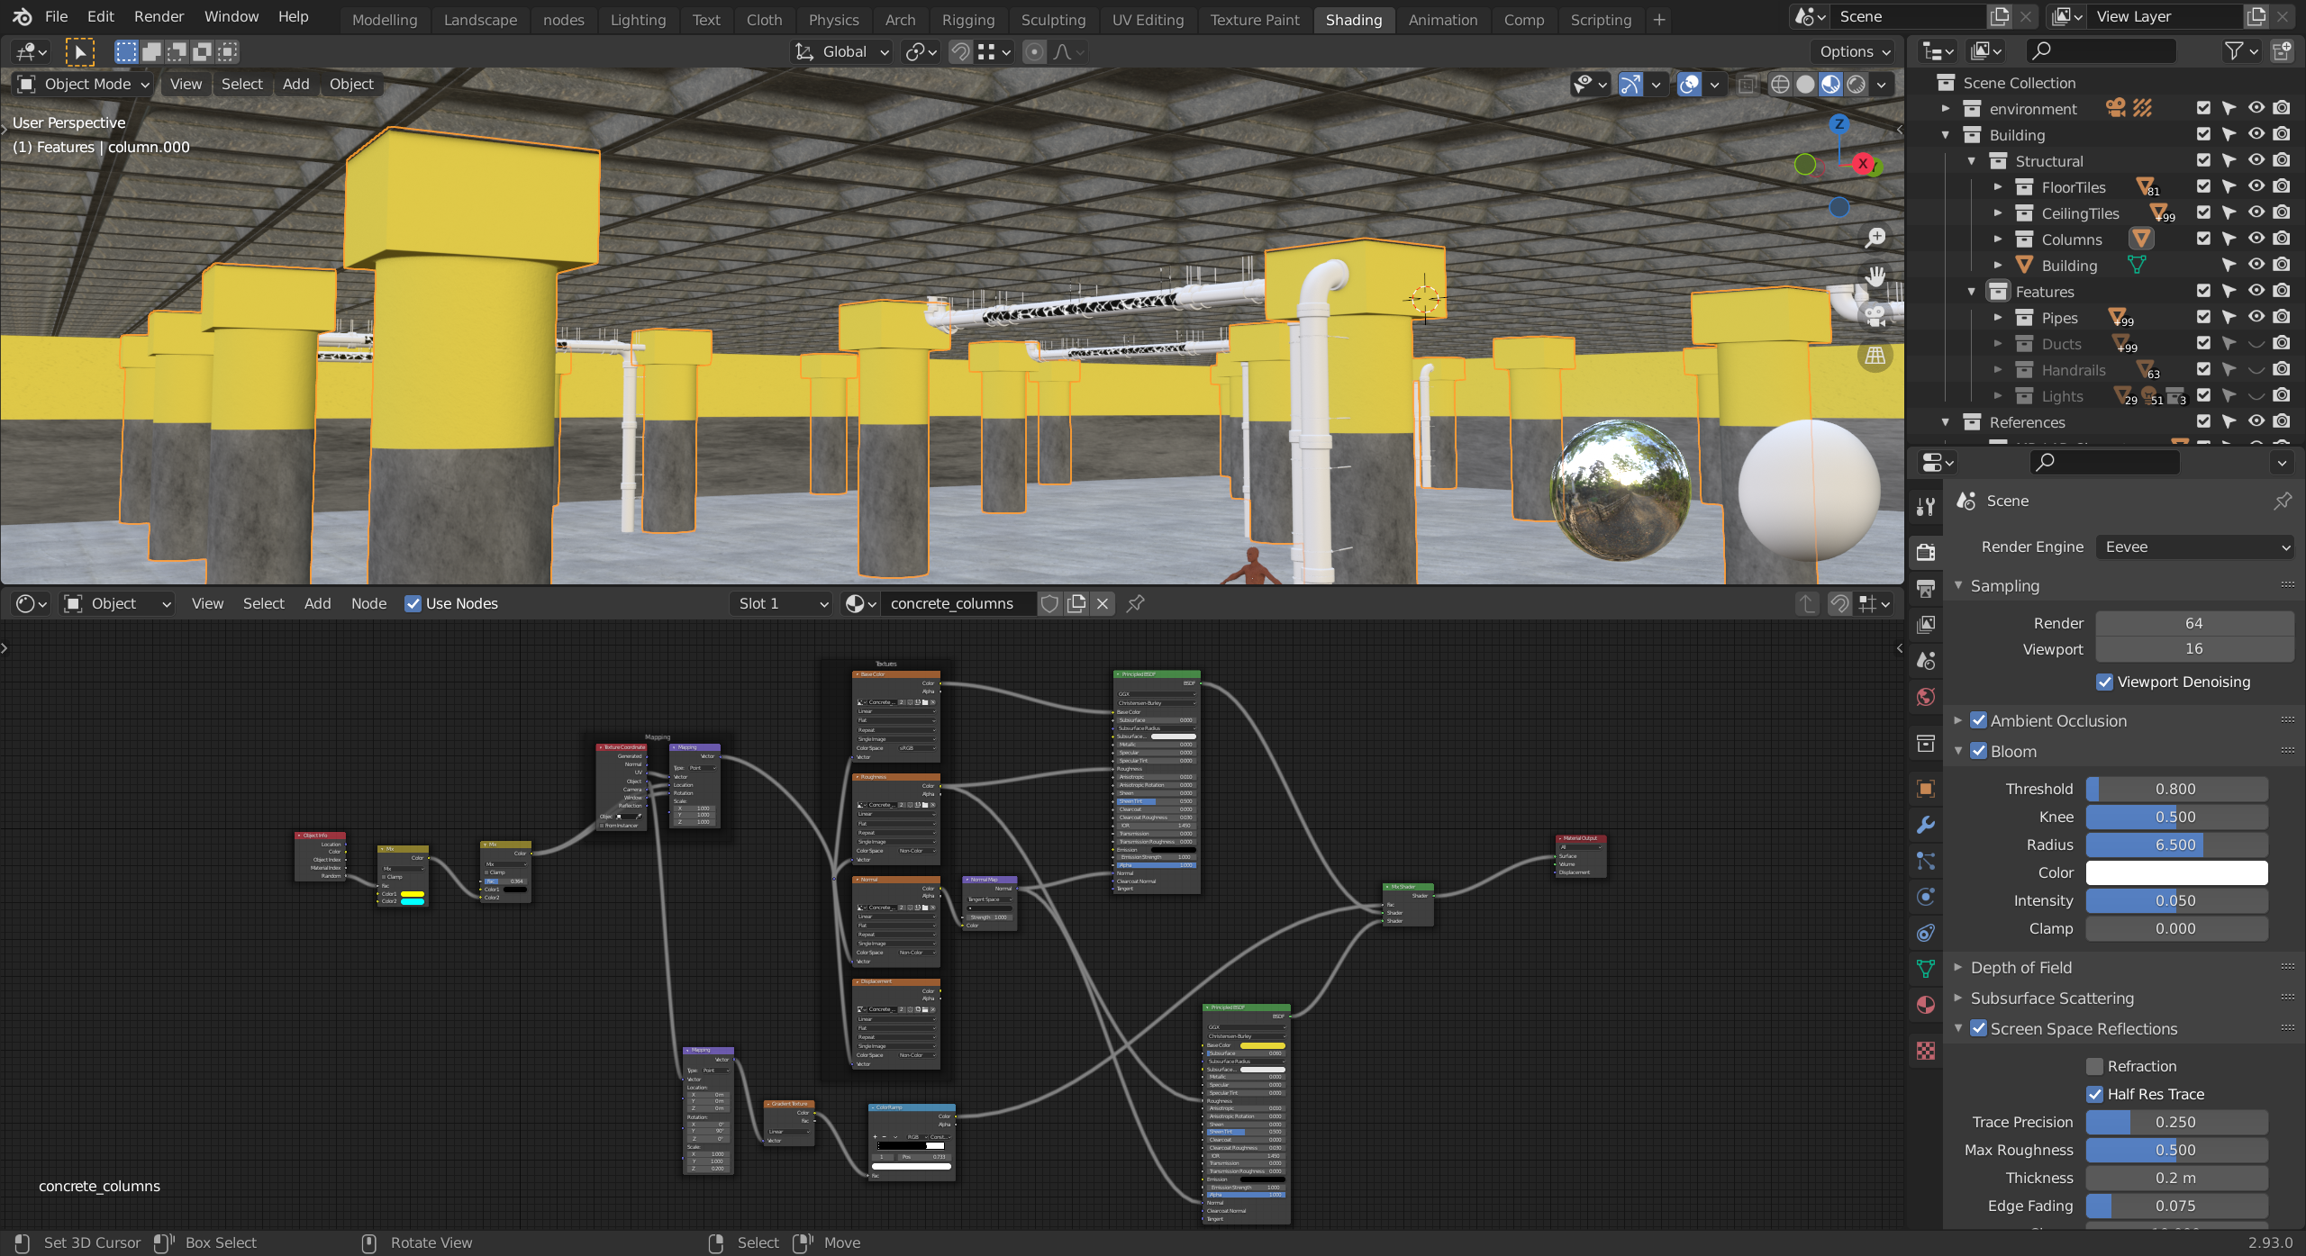Viewport: 2306px width, 1256px height.
Task: Click the Options button in viewport header
Action: coord(1854,51)
